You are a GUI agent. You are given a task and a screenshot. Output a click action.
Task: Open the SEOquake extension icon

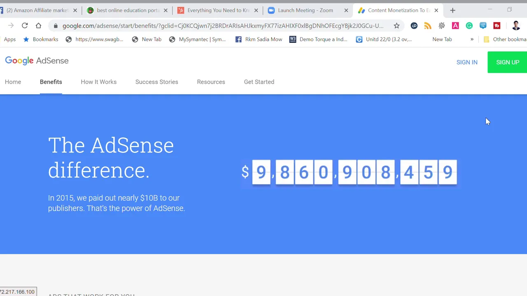point(442,26)
